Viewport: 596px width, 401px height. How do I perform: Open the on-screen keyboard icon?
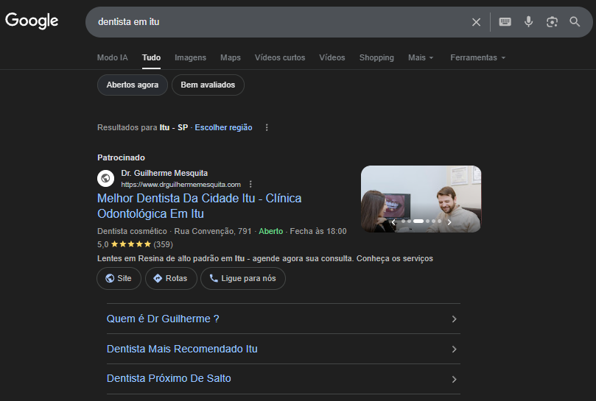[505, 22]
